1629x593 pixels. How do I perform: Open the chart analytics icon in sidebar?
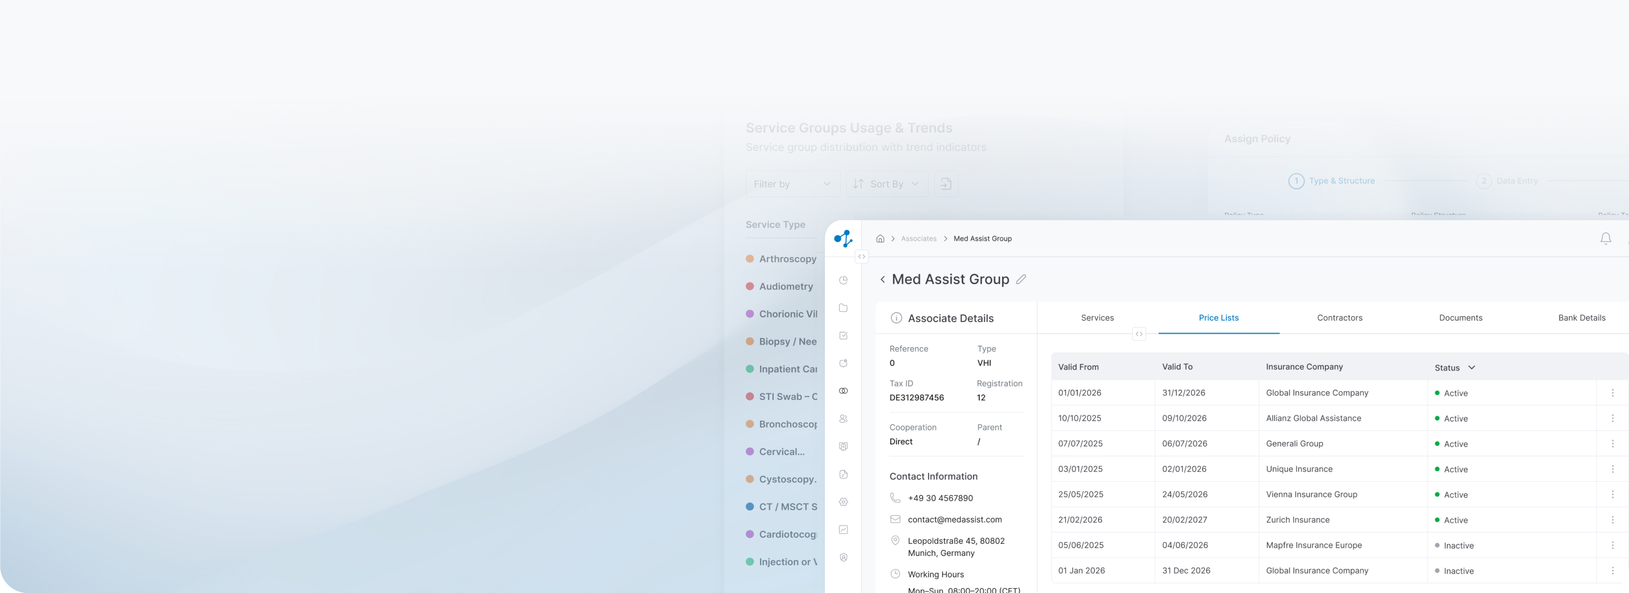[x=843, y=530]
